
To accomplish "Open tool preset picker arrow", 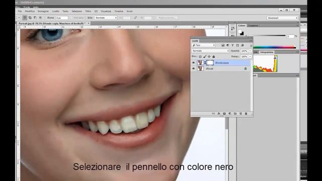I will 19,18.
